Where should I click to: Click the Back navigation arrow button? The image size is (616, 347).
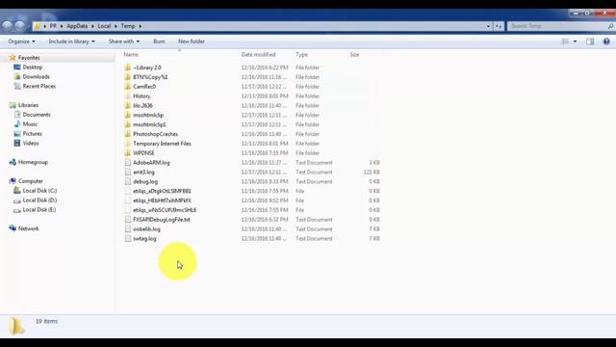pyautogui.click(x=7, y=26)
